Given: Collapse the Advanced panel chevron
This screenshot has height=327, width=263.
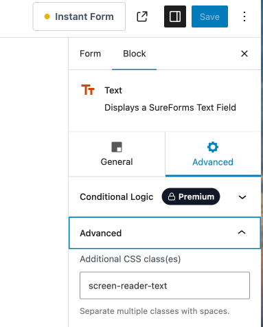Looking at the screenshot, I should point(242,232).
